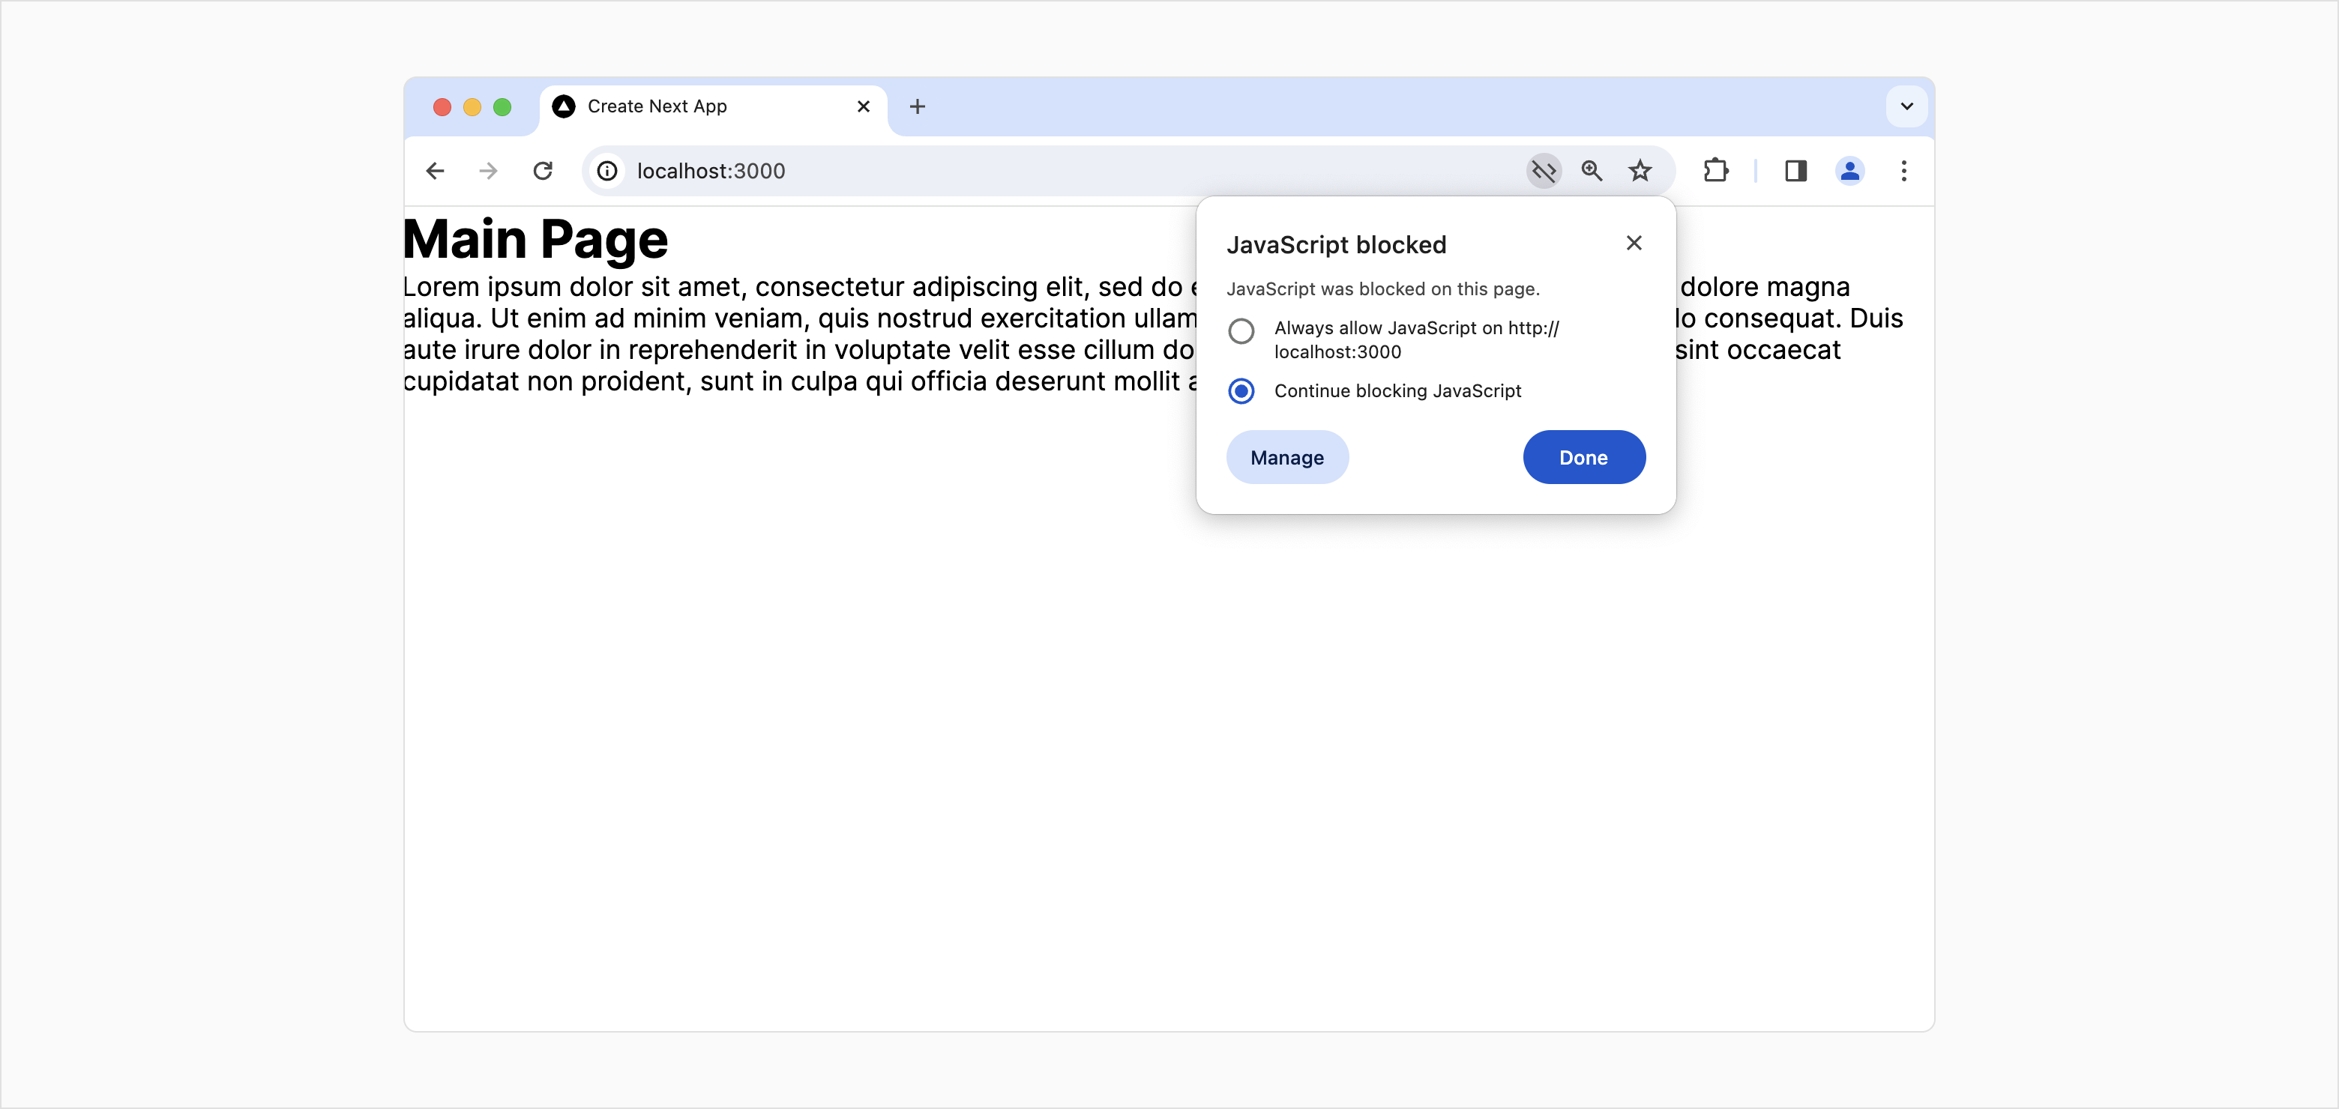2339x1109 pixels.
Task: Close the Create Next App tab
Action: pyautogui.click(x=864, y=106)
